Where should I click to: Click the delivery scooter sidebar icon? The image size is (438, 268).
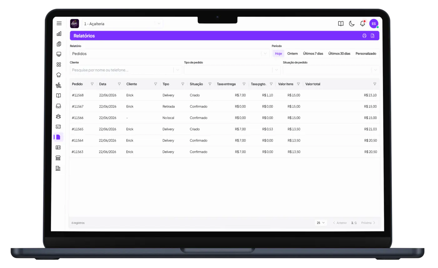tap(59, 85)
